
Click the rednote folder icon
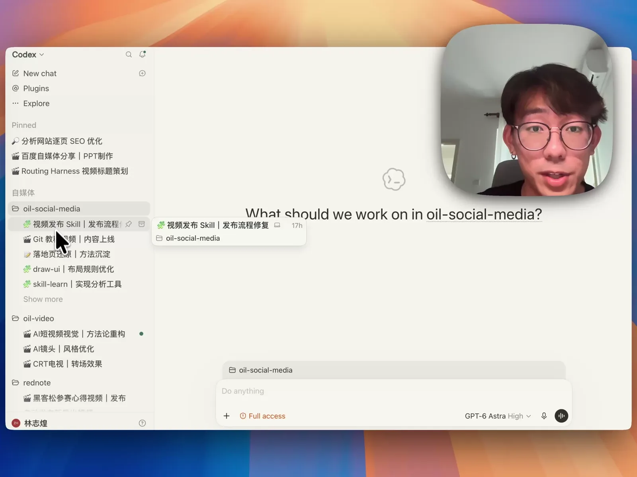[x=16, y=383]
